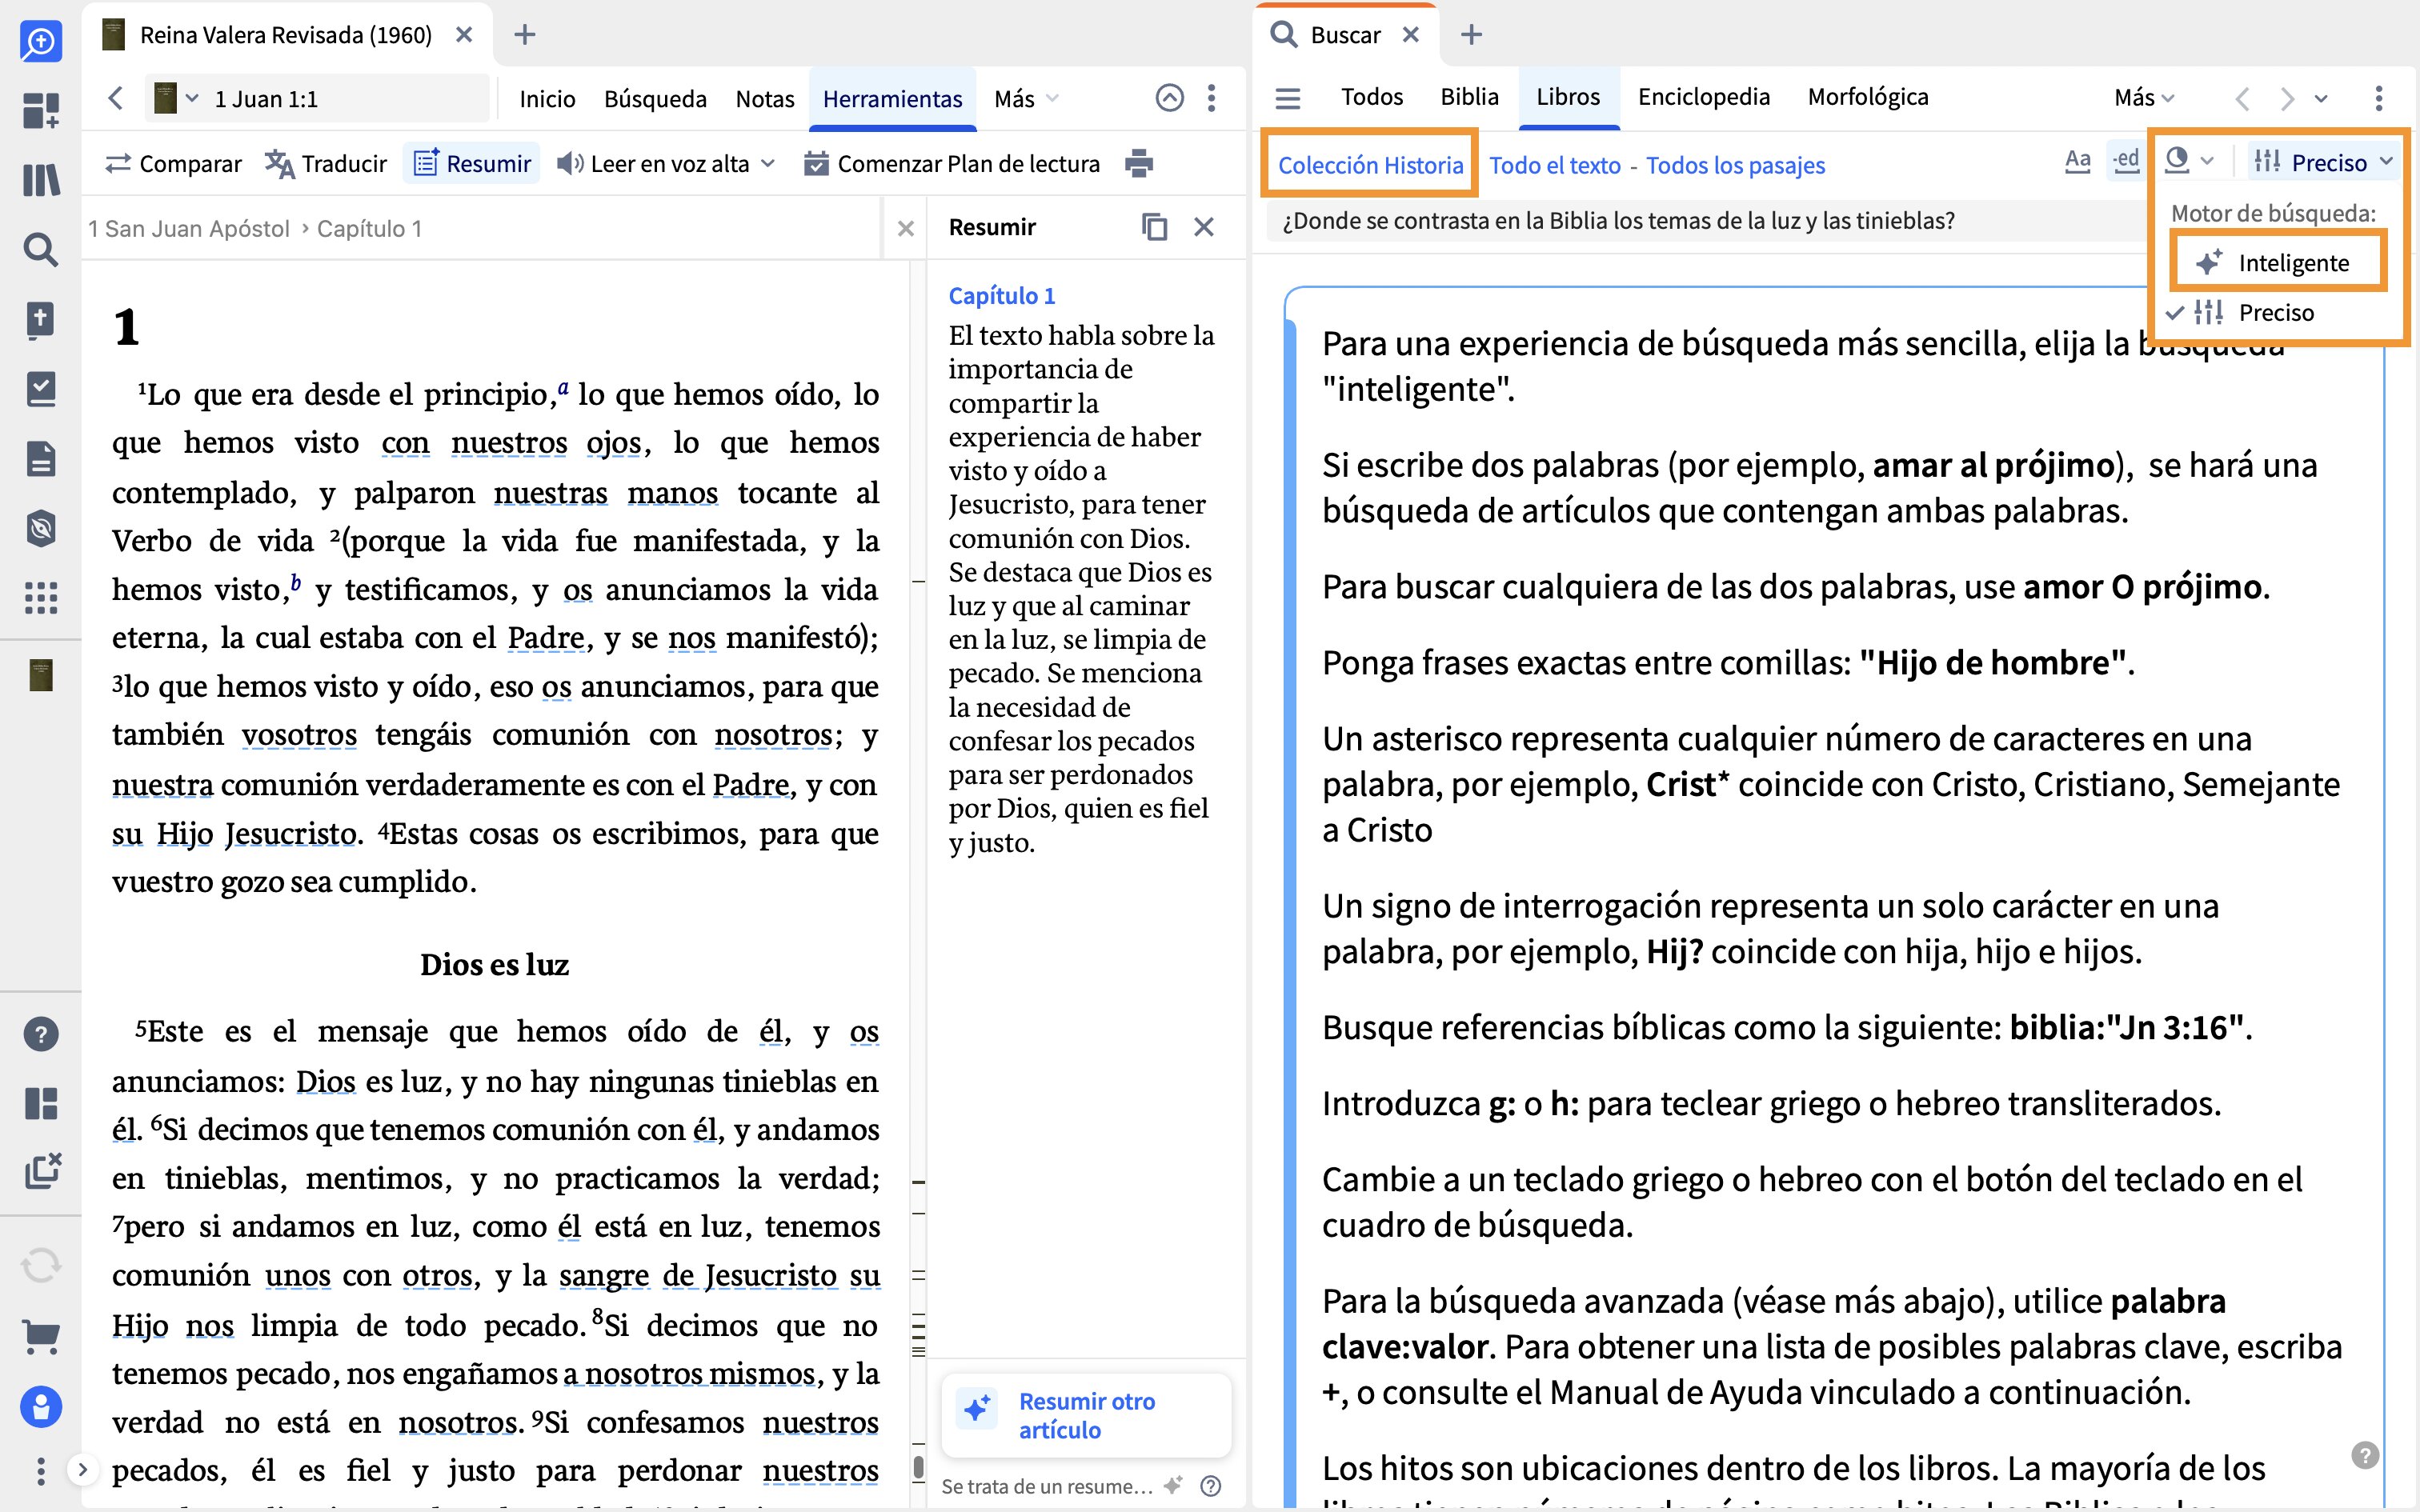Screen dimensions: 2420x1512
Task: Click the back arrow in Bible panel
Action: 116,98
